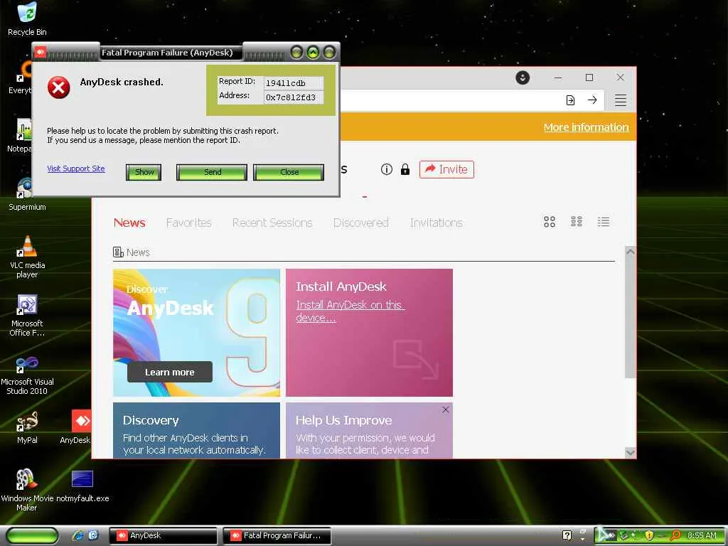Click the Report ID field value
728x546 pixels.
click(294, 83)
